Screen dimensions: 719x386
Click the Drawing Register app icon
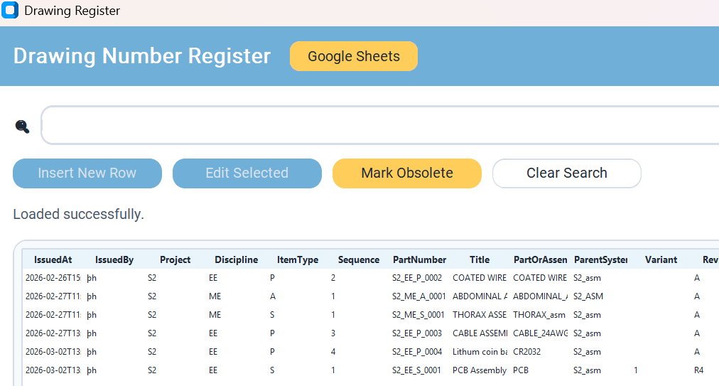[10, 10]
